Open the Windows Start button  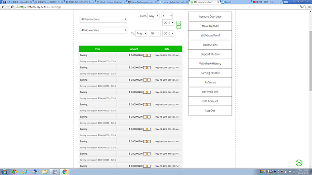(4, 172)
